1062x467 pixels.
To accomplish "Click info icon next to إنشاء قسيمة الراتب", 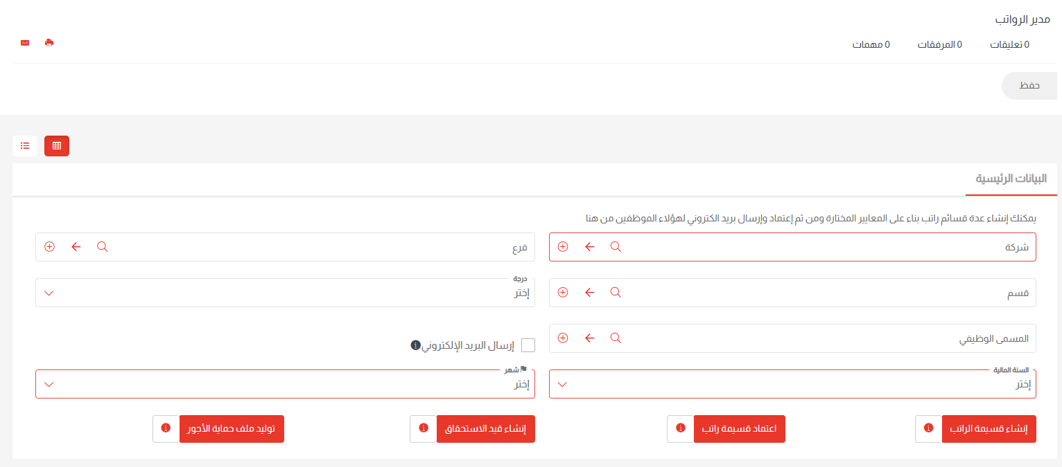I will coord(928,428).
